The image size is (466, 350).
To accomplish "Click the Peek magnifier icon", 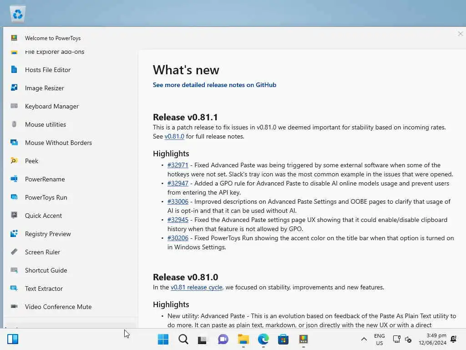I will pyautogui.click(x=14, y=161).
